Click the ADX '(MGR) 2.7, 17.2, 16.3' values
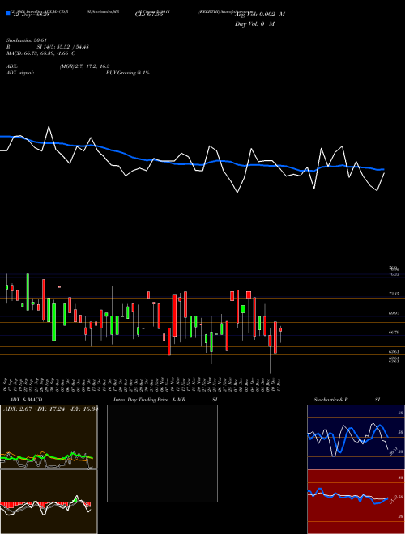This screenshot has height=534, width=405. coord(85,66)
